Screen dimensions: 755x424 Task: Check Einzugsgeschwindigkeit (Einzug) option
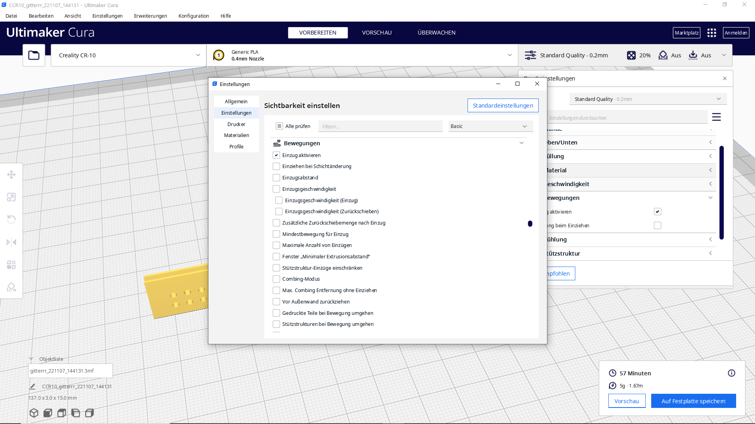pos(279,200)
